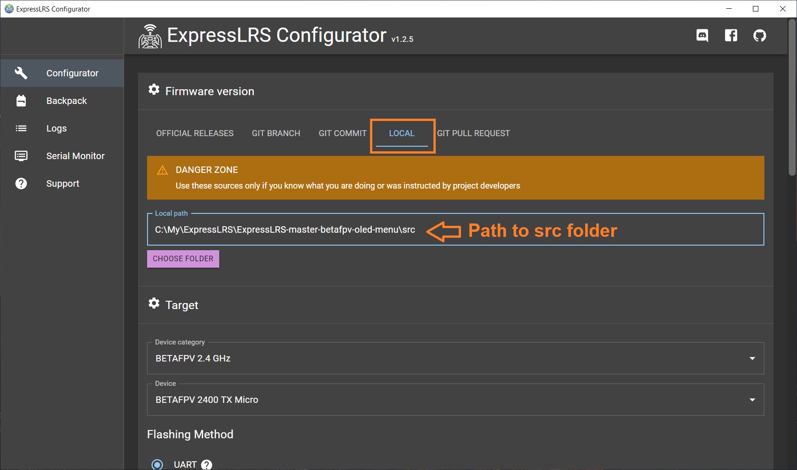Screen dimensions: 797x470
Task: Open BETAFPV 2.4 GHz category selector
Action: (x=455, y=358)
